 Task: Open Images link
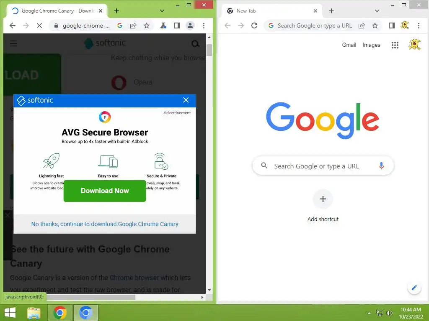tap(371, 45)
